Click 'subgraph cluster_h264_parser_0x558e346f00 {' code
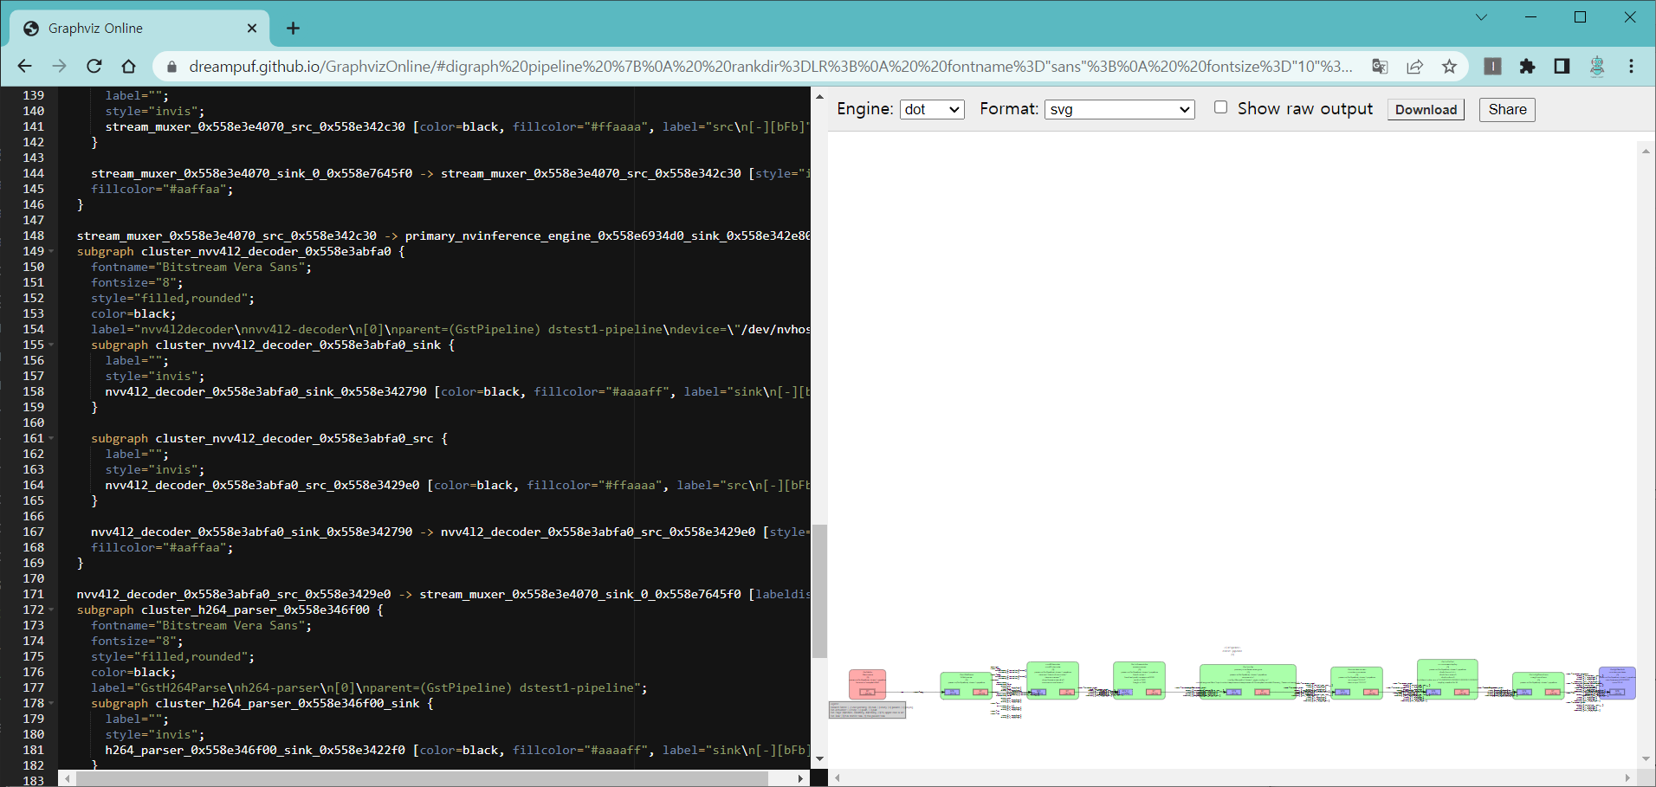This screenshot has height=787, width=1656. pos(230,610)
